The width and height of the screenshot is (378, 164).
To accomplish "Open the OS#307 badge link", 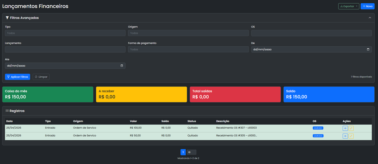I will 318,128.
